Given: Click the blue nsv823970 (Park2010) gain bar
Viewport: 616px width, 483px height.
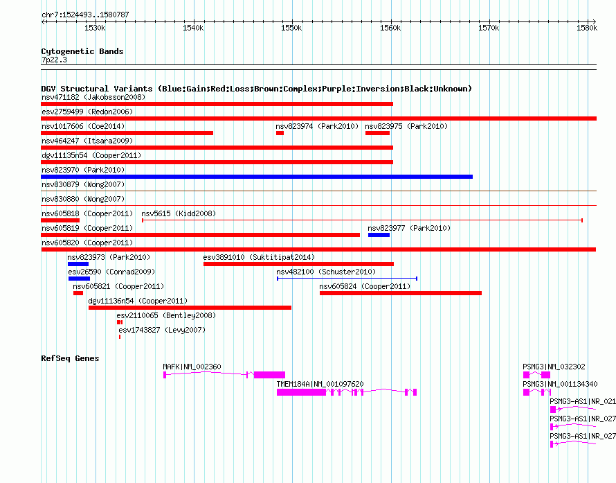Looking at the screenshot, I should (257, 177).
